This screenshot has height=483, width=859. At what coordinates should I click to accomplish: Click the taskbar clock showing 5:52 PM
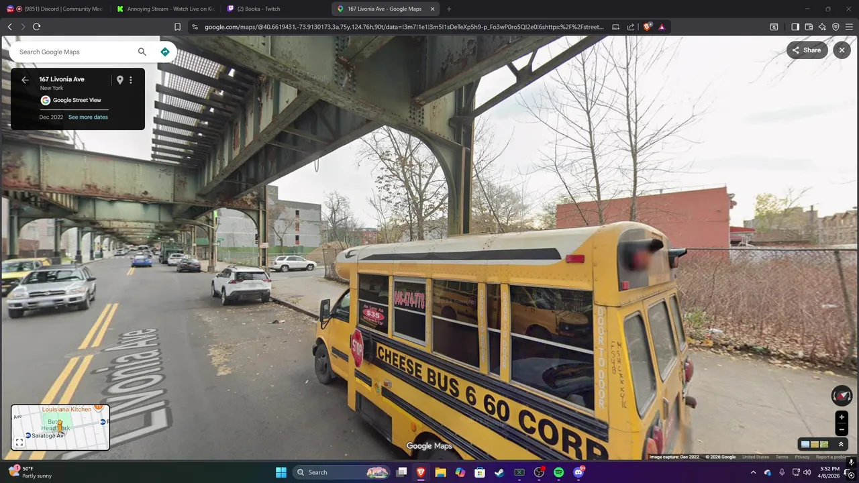pos(830,472)
